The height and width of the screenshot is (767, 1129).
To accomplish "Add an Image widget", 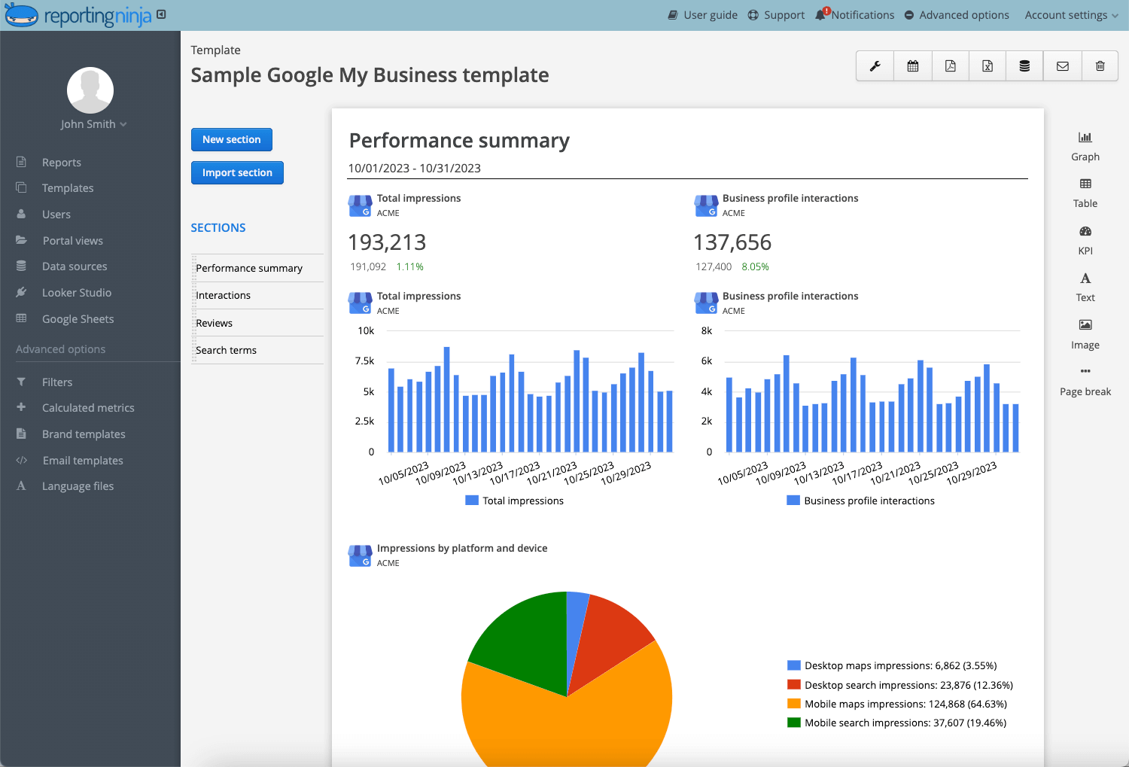I will 1085,335.
